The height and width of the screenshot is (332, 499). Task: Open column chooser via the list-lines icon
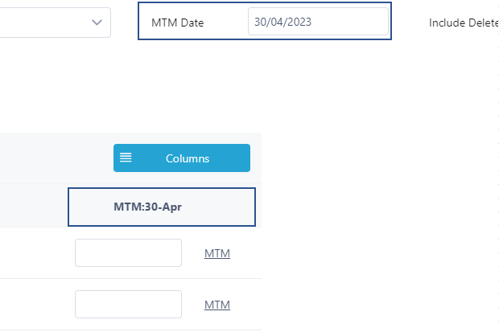coord(126,158)
